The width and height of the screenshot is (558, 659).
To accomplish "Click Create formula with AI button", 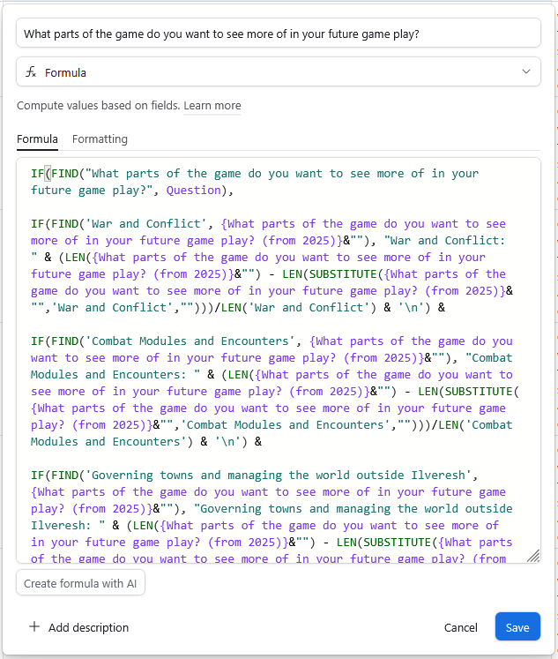I will point(80,583).
